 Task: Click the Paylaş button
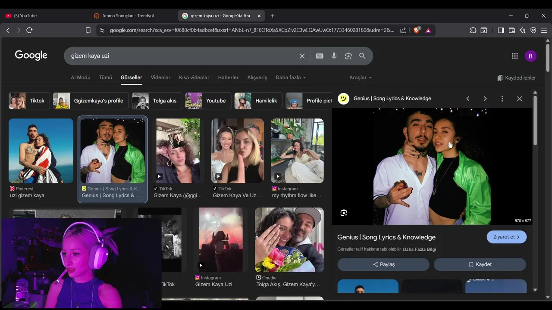pos(383,264)
